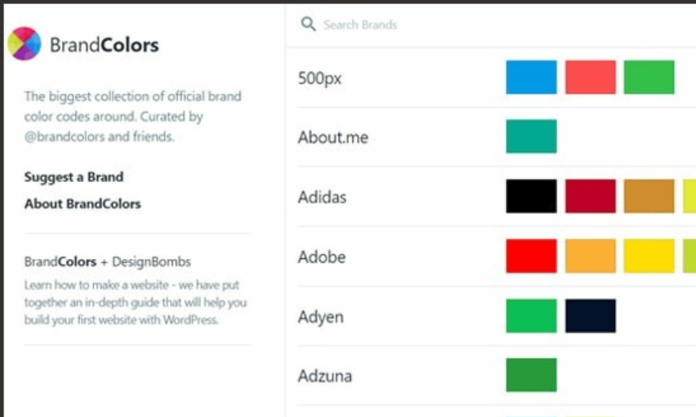This screenshot has height=417, width=696.
Task: Choose the brown Adidas color swatch
Action: point(649,196)
